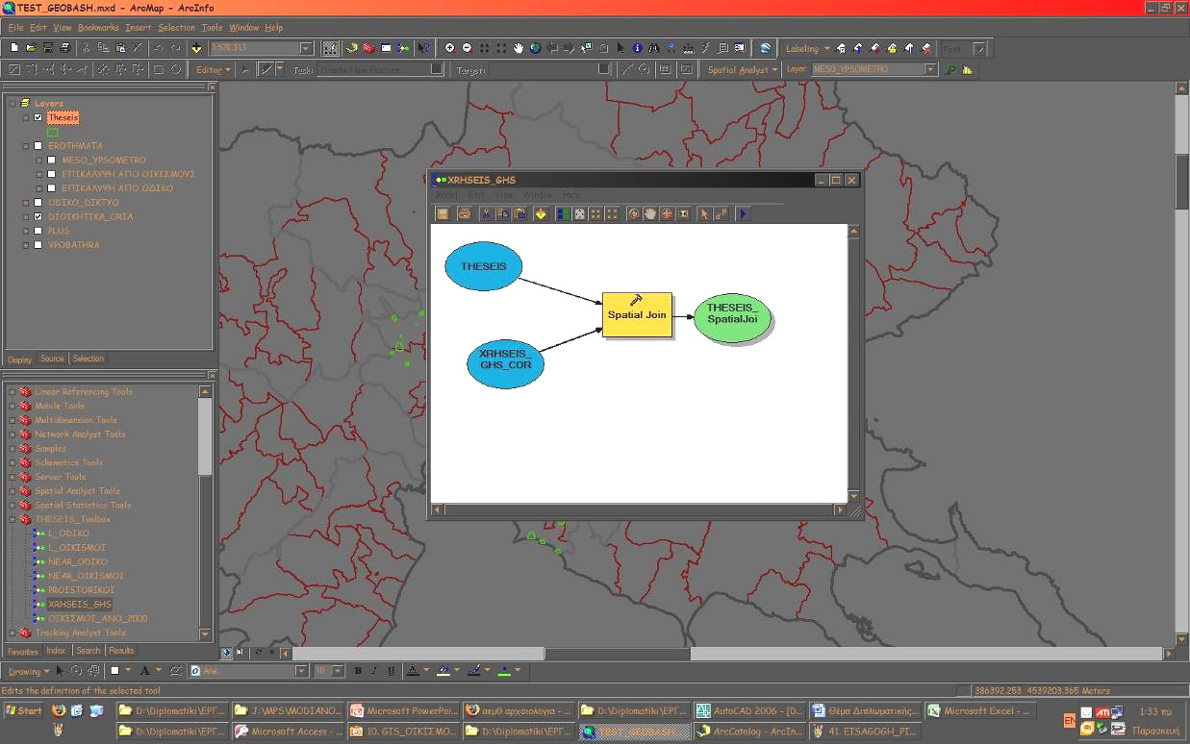Click Add Data icon in model window
The width and height of the screenshot is (1190, 744).
540,214
